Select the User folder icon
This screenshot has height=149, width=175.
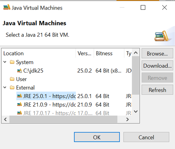(x=12, y=79)
